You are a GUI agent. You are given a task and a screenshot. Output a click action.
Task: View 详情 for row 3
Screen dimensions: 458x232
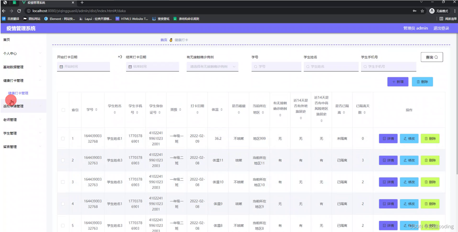pos(388,182)
